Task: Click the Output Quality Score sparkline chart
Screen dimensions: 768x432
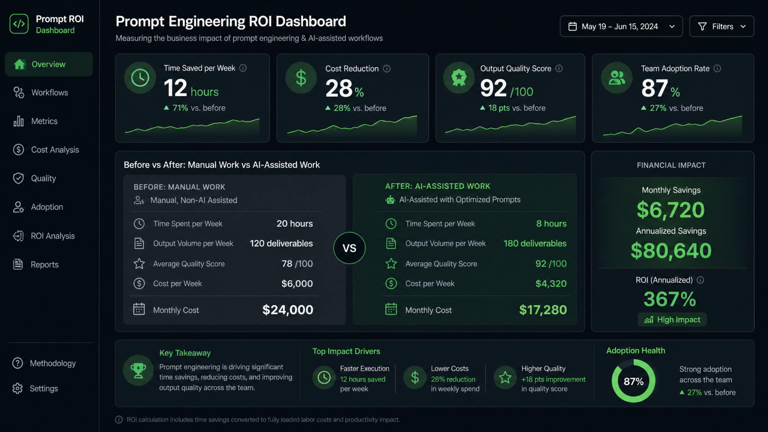Action: [x=510, y=125]
